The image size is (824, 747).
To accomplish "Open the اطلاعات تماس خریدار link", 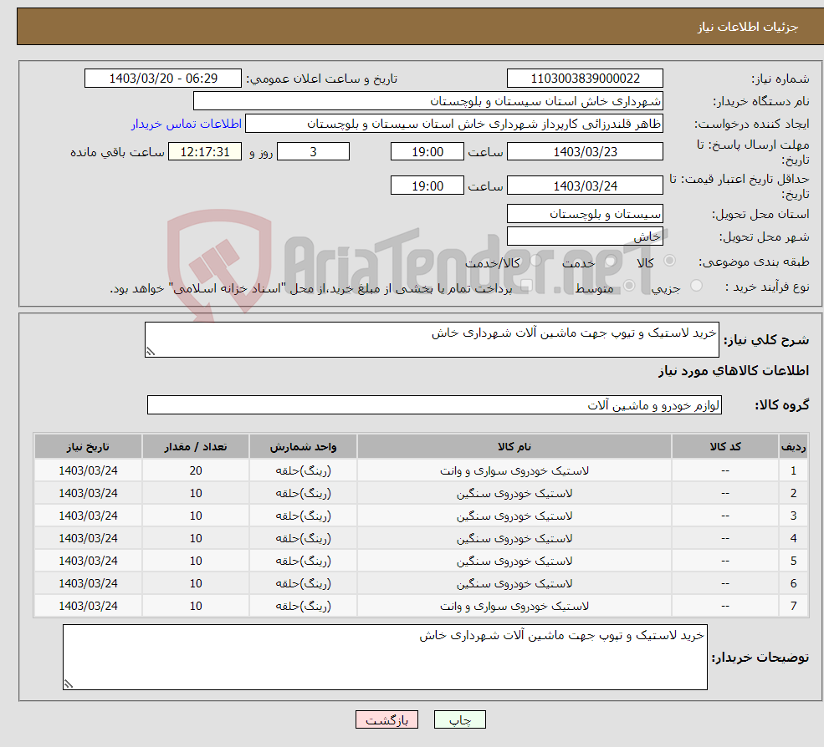I will pyautogui.click(x=187, y=124).
